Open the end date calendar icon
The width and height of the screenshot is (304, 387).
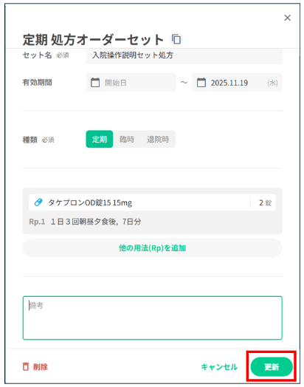pos(201,83)
